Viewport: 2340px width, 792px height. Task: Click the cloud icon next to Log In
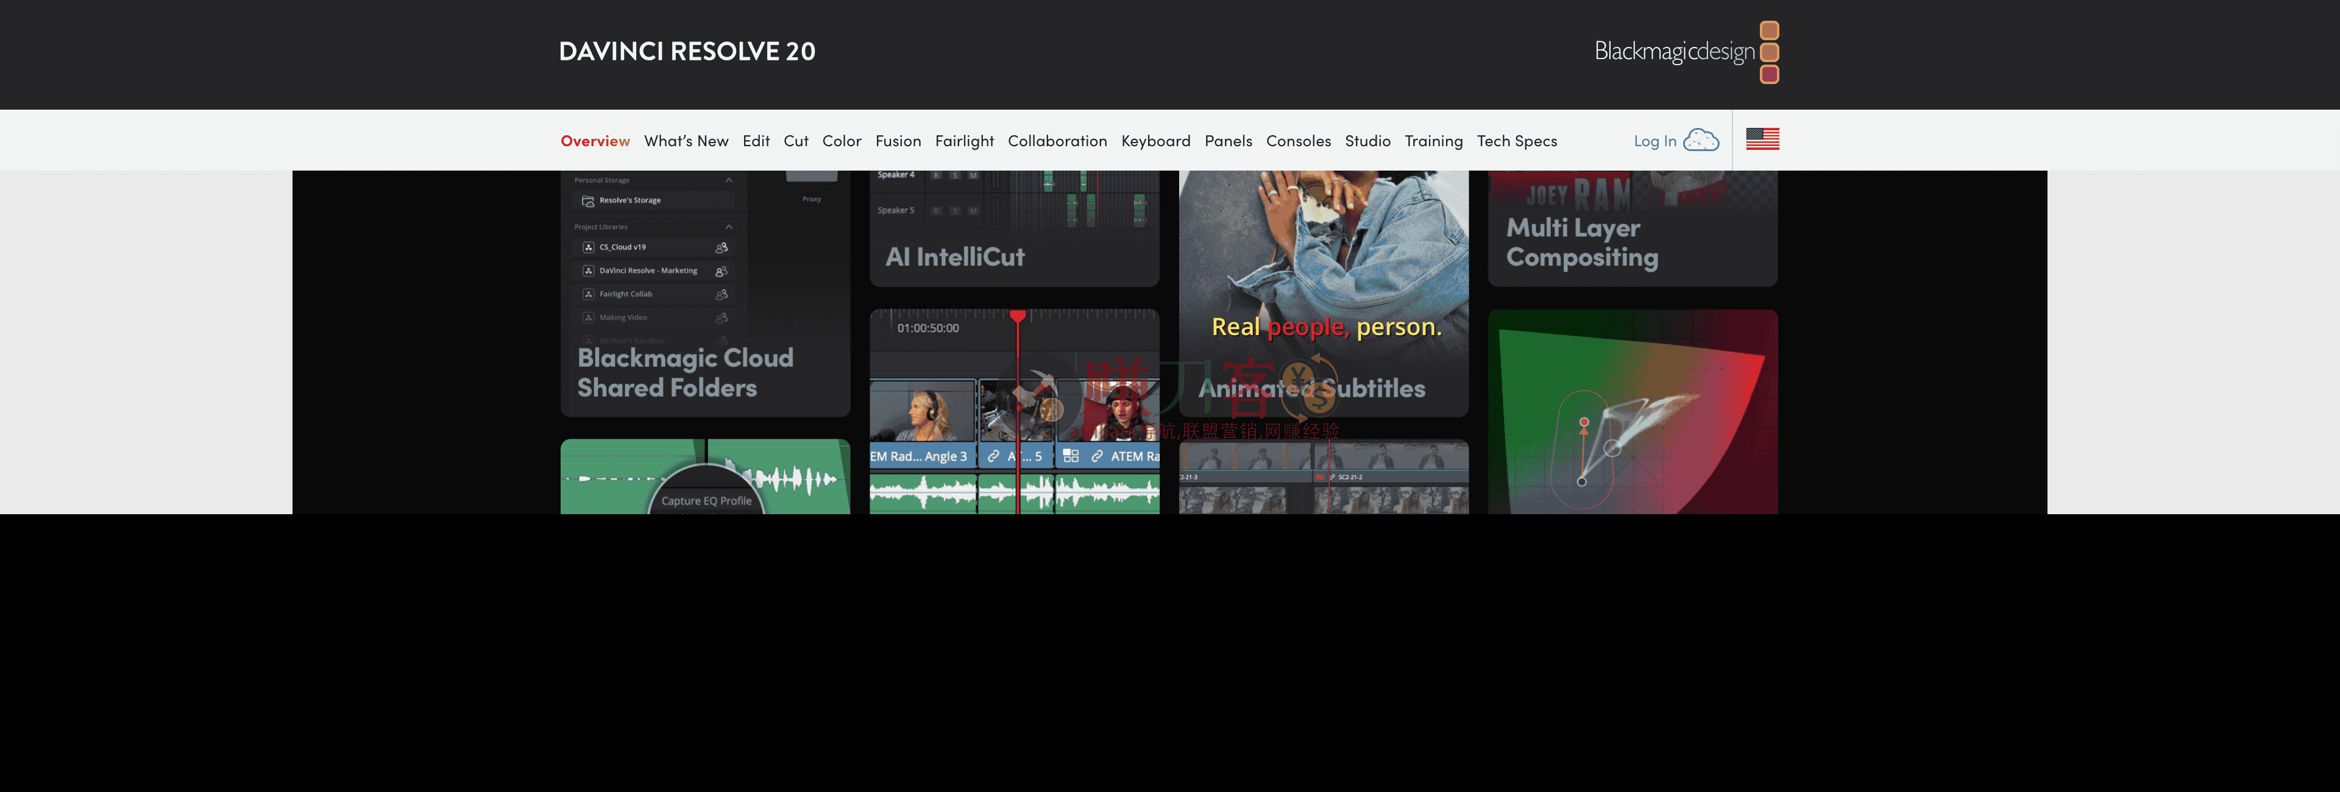click(x=1701, y=140)
